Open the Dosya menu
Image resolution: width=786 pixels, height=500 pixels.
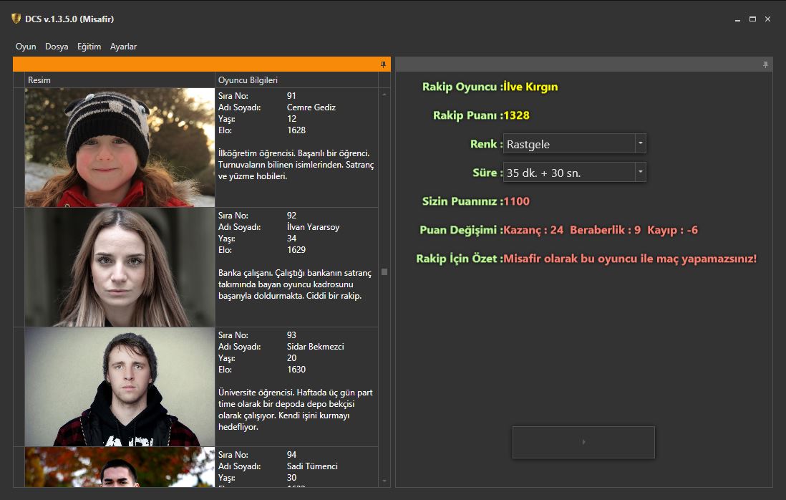(x=57, y=47)
